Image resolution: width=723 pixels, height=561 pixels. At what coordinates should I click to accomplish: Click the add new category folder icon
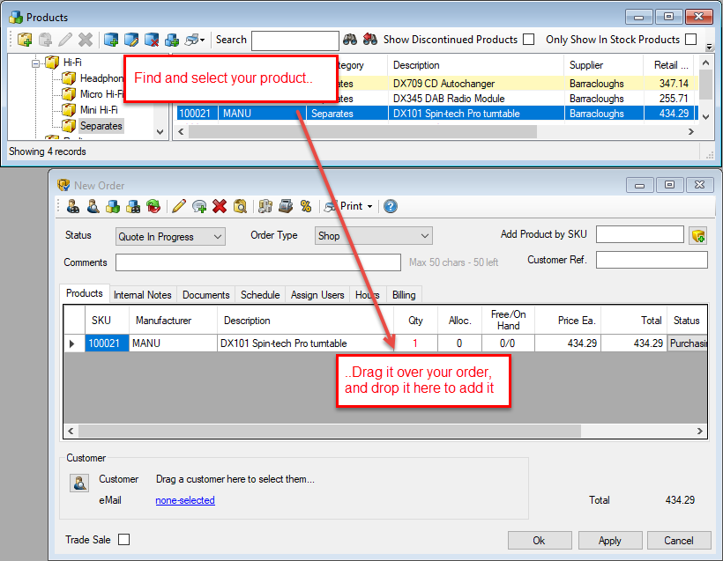coord(25,40)
